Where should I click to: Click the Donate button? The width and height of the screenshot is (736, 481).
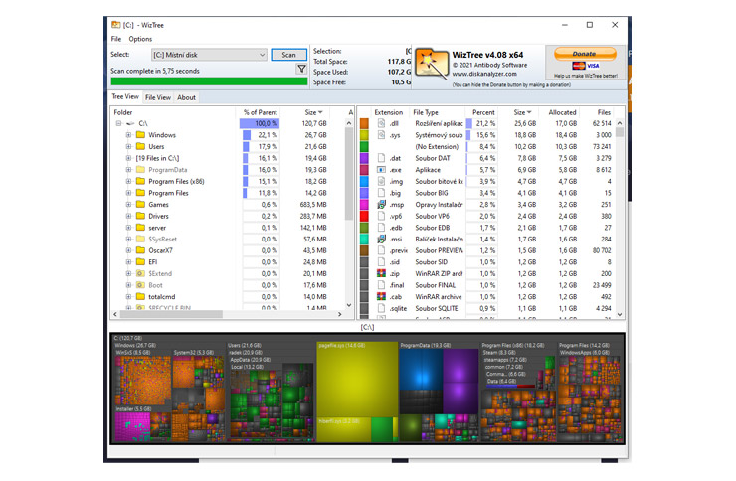(x=585, y=54)
